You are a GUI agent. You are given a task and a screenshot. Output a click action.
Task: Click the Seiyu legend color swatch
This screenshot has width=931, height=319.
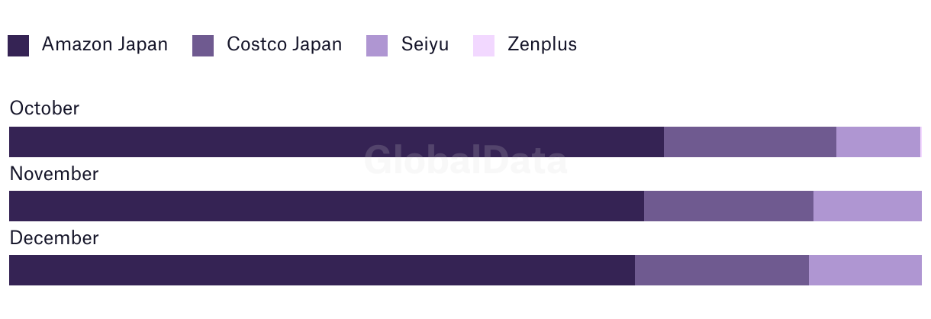pos(378,46)
